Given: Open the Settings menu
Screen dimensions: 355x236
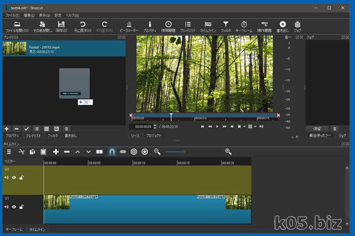Looking at the screenshot, I should click(58, 16).
